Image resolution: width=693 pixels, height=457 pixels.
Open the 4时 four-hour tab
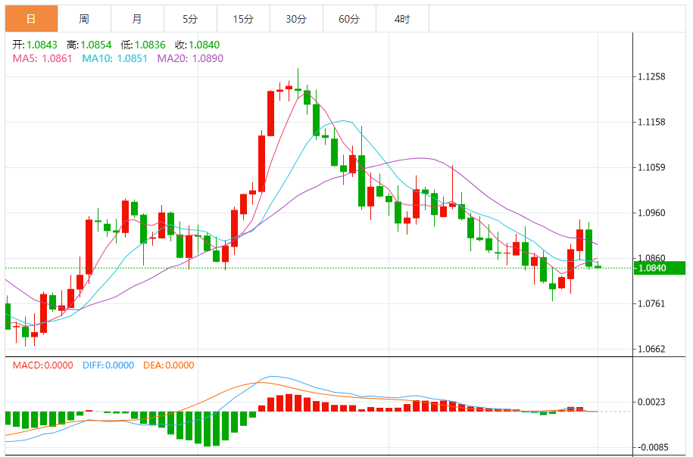(403, 19)
